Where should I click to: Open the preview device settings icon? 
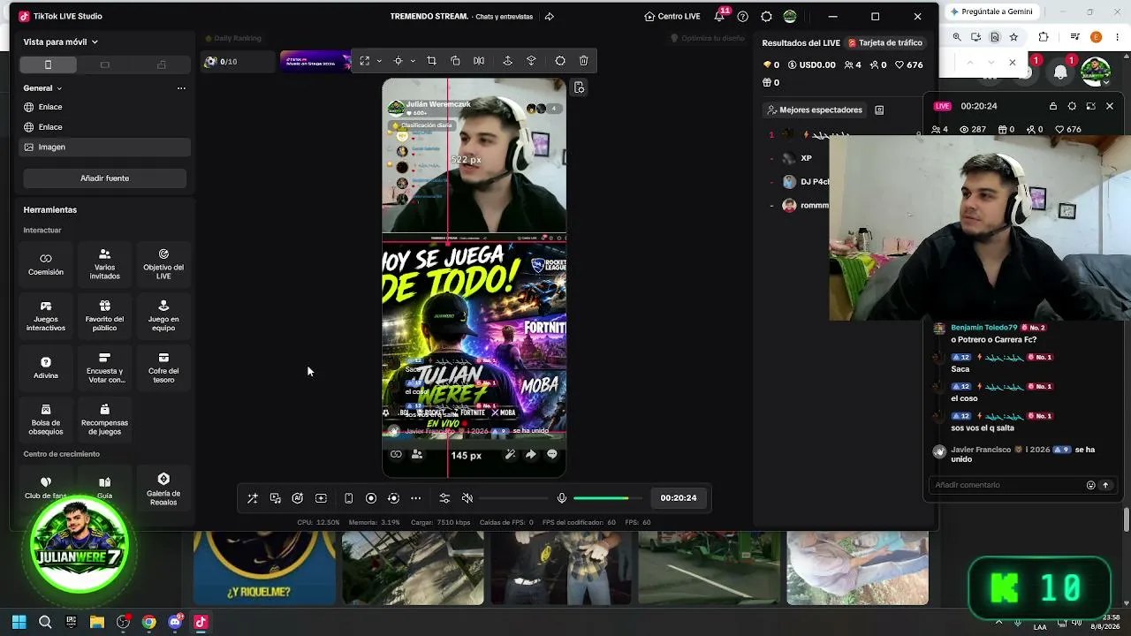pyautogui.click(x=579, y=87)
